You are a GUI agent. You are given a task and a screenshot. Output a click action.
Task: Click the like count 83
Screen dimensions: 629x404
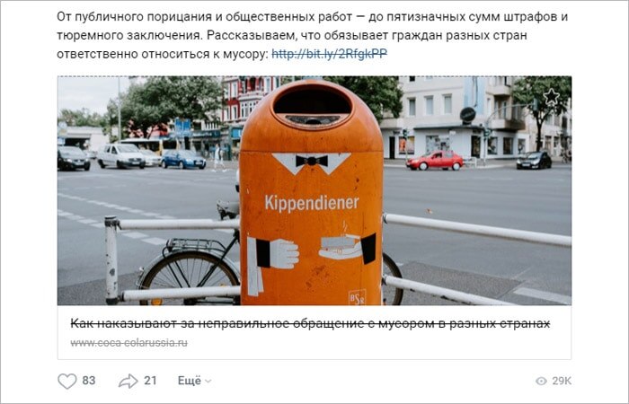coord(89,381)
